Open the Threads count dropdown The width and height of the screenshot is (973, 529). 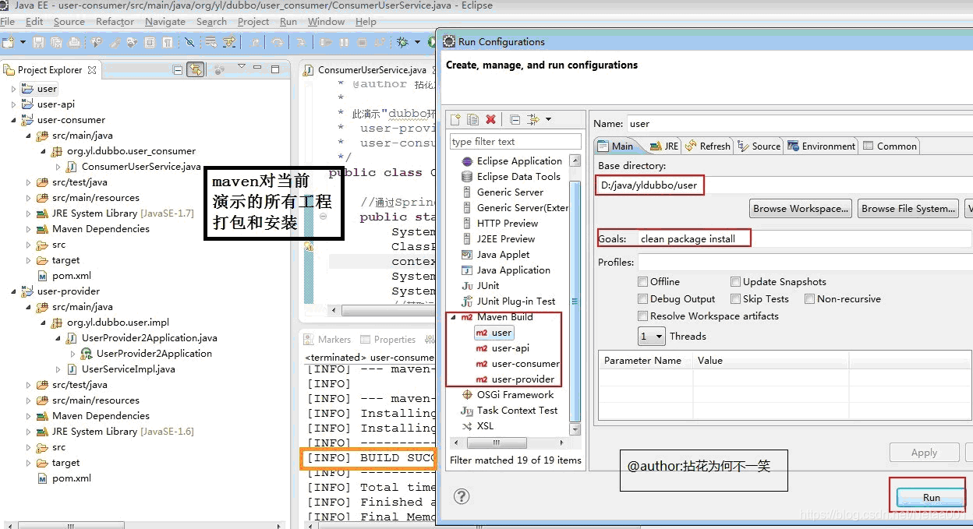tap(652, 337)
